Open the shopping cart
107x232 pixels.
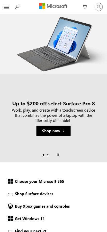[85, 7]
